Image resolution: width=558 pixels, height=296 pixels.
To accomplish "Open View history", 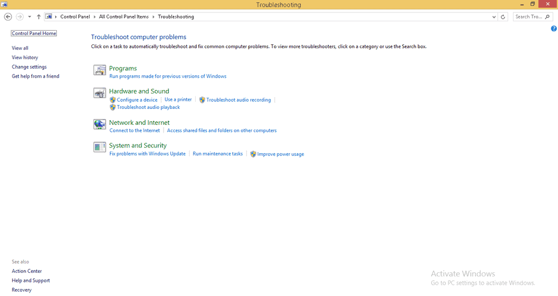I will pos(25,57).
